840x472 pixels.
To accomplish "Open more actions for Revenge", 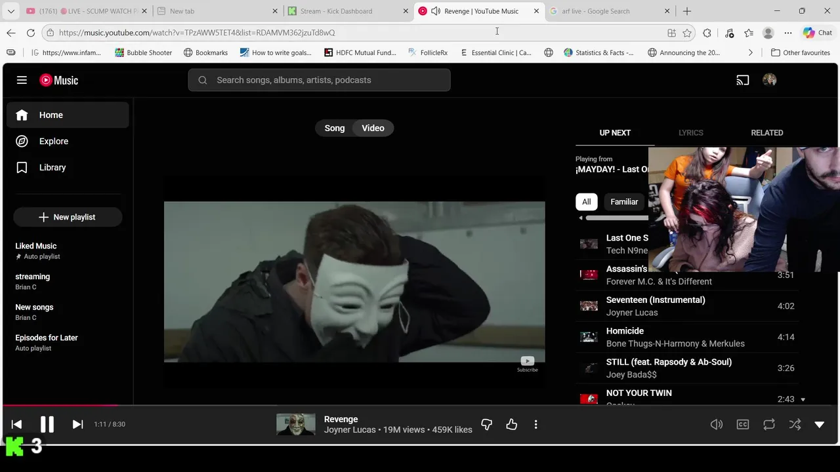I will [535, 425].
